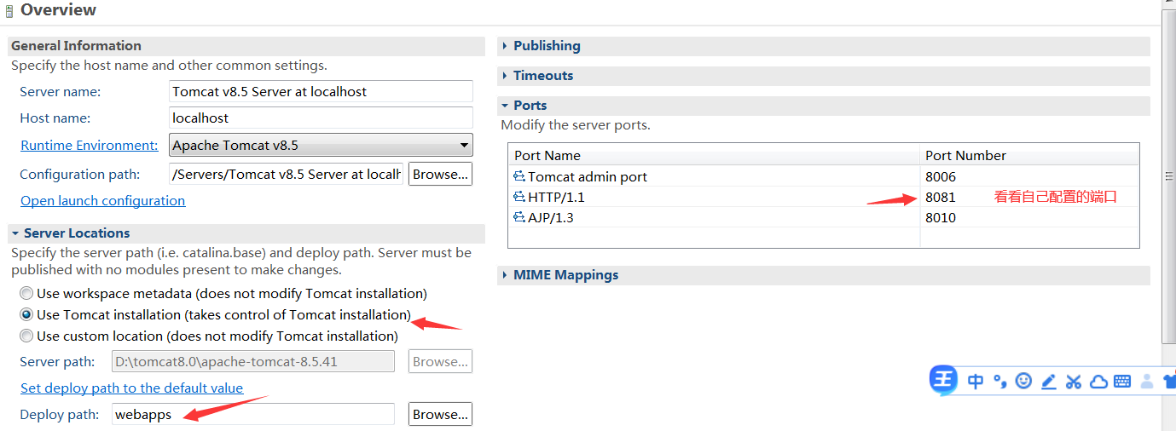Click the disabled Server path Browse button
The image size is (1176, 431).
[440, 361]
